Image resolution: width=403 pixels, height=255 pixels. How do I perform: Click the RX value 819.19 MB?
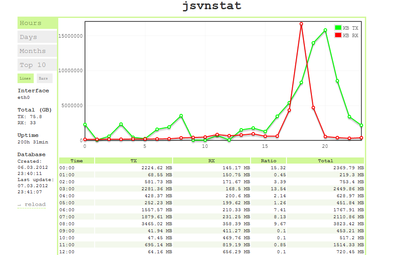(236, 245)
